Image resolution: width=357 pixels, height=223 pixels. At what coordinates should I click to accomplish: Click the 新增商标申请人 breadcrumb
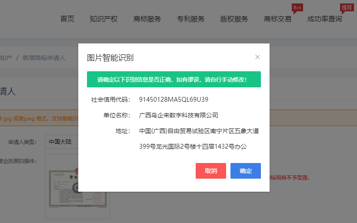click(44, 58)
